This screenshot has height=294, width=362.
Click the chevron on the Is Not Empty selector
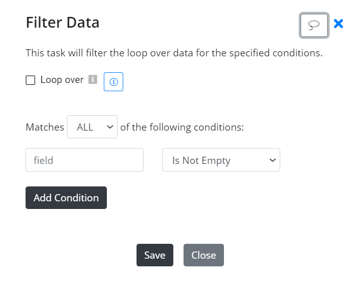coord(273,160)
